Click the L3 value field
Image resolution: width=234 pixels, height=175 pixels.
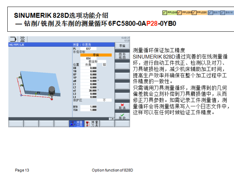click(x=88, y=94)
